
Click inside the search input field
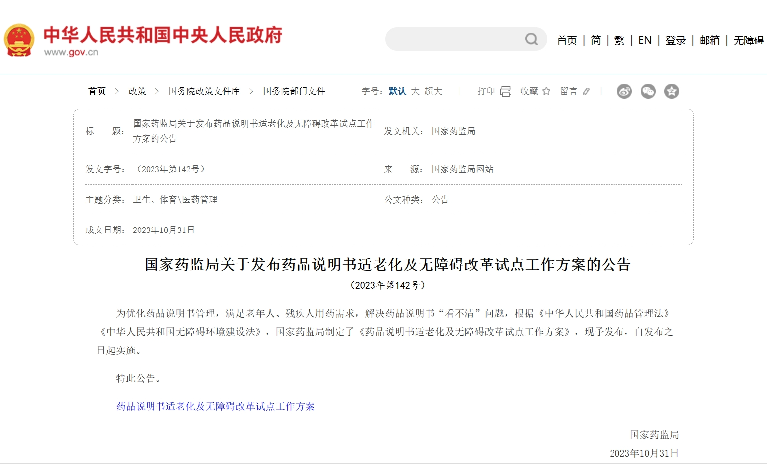[x=454, y=39]
